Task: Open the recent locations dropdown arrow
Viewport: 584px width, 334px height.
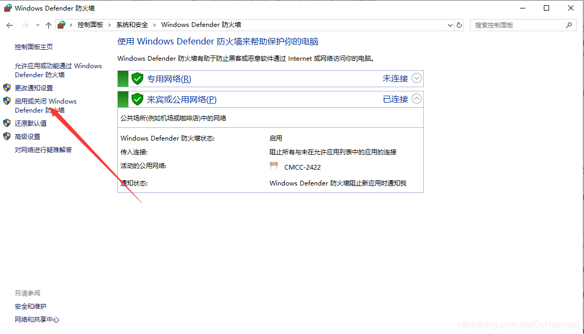Action: (38, 25)
